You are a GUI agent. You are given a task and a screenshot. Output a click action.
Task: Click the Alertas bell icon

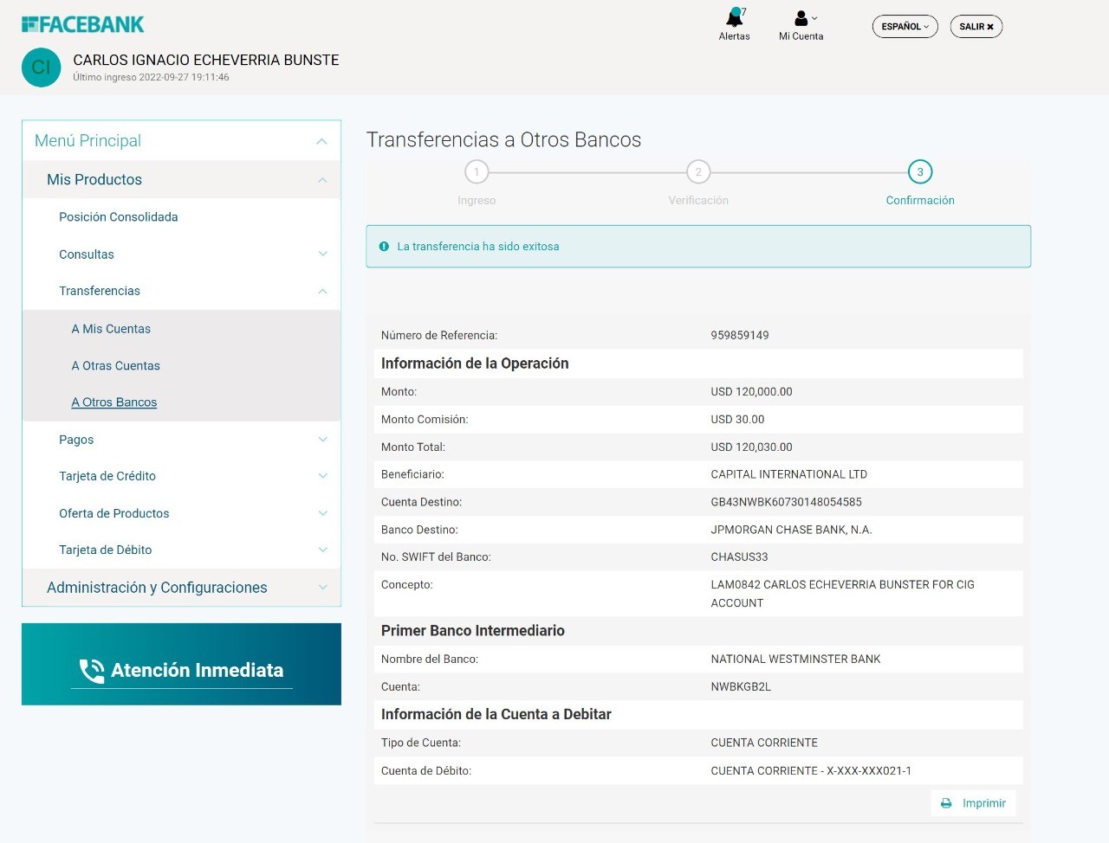[734, 18]
